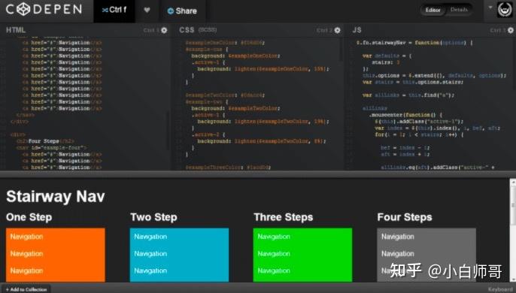Open the HTML panel settings gear
This screenshot has width=516, height=293.
pyautogui.click(x=164, y=30)
